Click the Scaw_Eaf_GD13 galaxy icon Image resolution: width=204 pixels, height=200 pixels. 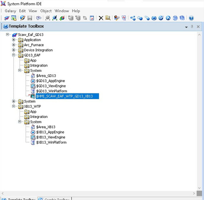click(x=15, y=35)
